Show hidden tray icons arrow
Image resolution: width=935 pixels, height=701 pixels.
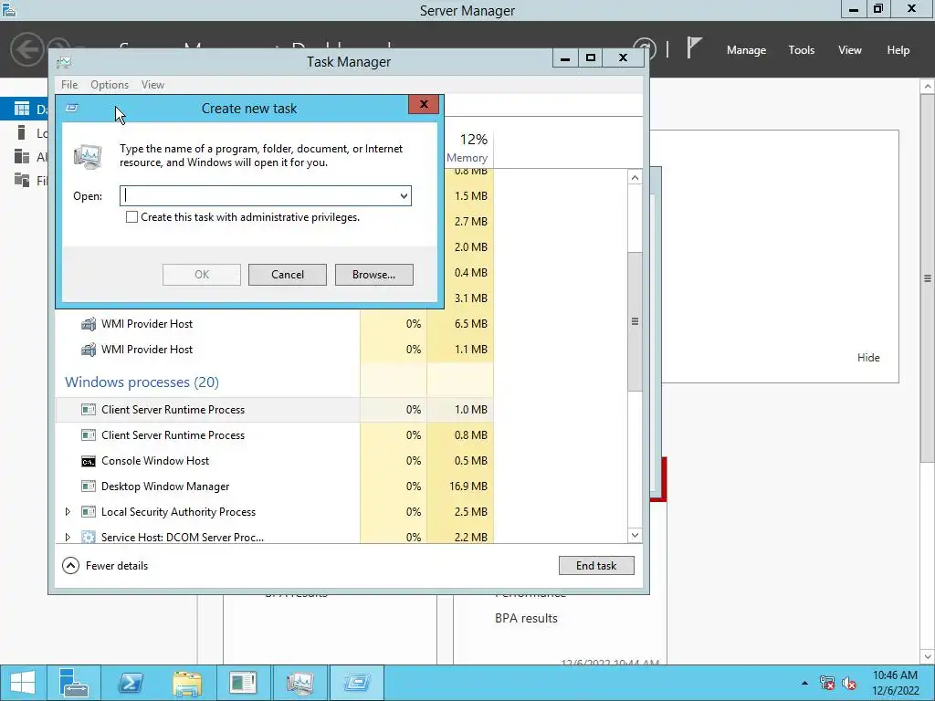tap(804, 683)
